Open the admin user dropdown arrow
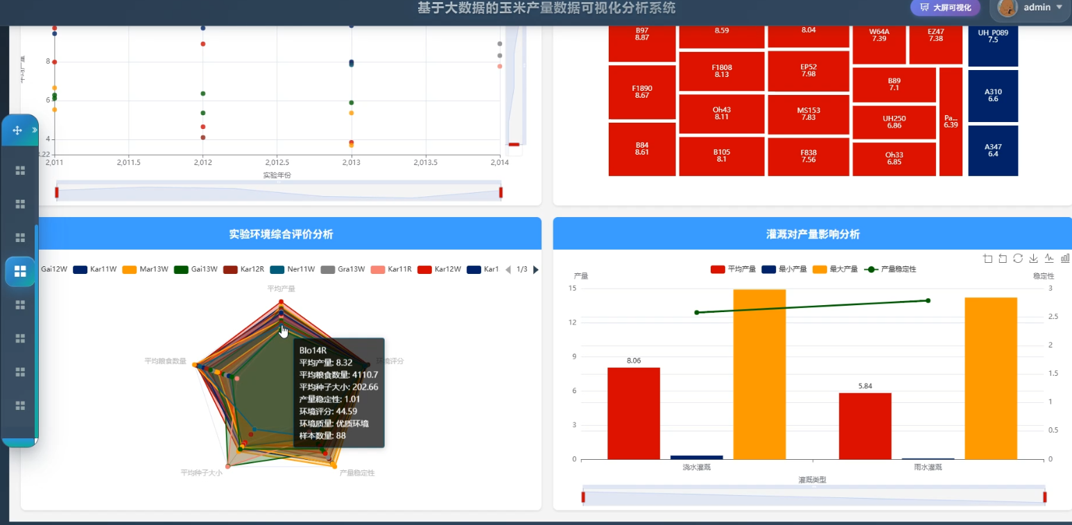 1059,8
